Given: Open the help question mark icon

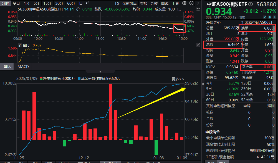Looking at the screenshot, I should click(191, 3).
